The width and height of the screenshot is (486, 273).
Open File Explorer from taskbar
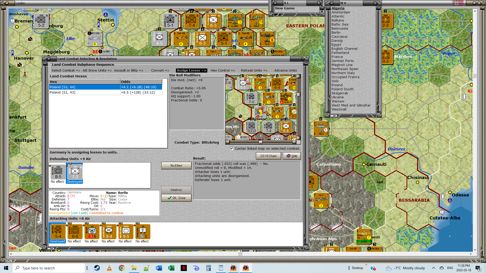[134, 268]
